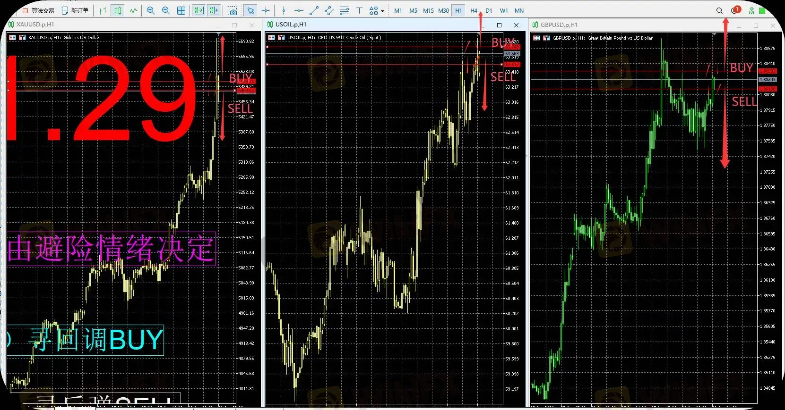The image size is (785, 410).
Task: Click price 1.37090 on GBPUSD scale
Action: pyautogui.click(x=768, y=187)
